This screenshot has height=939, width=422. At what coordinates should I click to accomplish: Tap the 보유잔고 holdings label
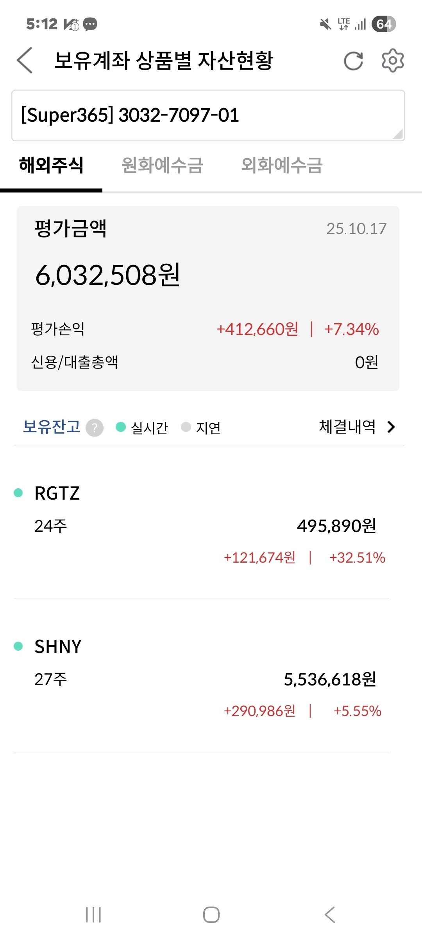pos(52,427)
